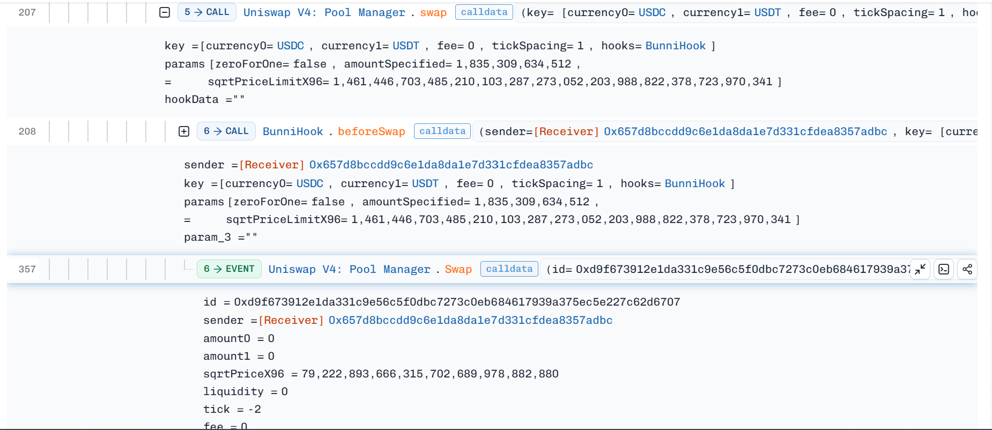The width and height of the screenshot is (992, 430).
Task: Open BunniHook link in swap call key details
Action: (x=676, y=46)
